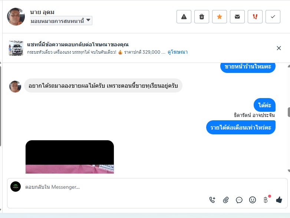Open the ad thumbnail of the pickup truck
This screenshot has width=290, height=218.
point(16,48)
